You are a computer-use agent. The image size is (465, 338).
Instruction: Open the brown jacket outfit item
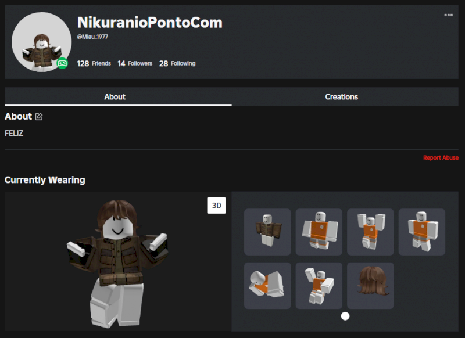click(x=267, y=232)
